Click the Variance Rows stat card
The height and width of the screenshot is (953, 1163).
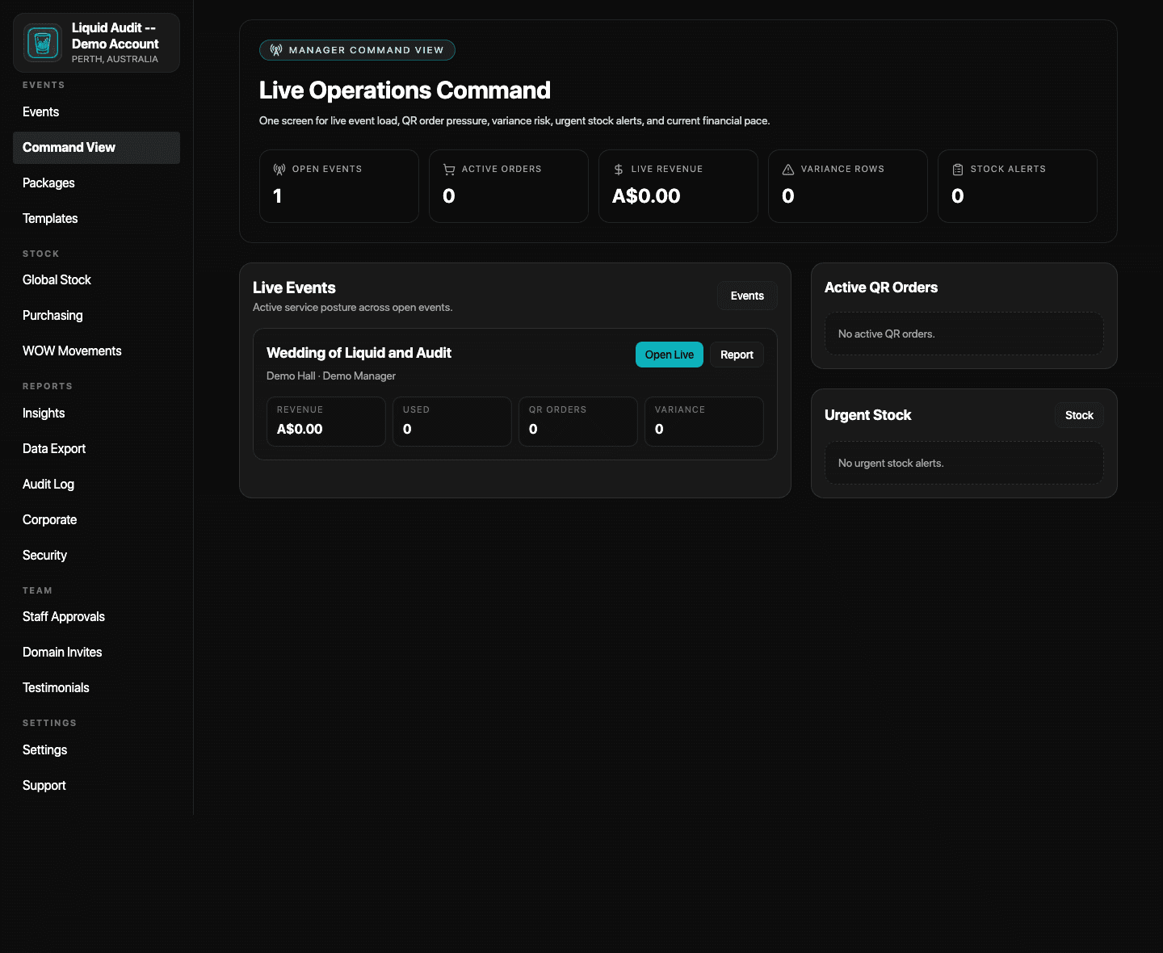click(848, 186)
